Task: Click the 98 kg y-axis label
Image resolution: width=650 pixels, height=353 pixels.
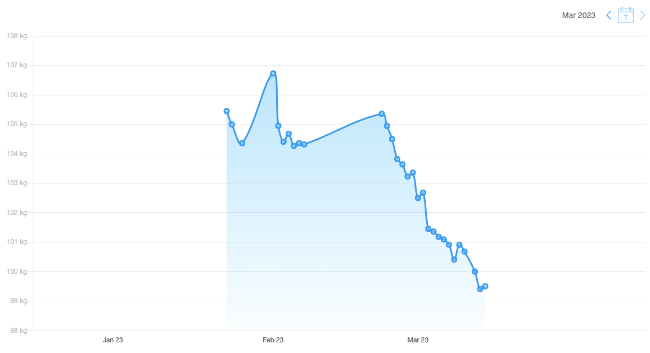Action: tap(17, 331)
